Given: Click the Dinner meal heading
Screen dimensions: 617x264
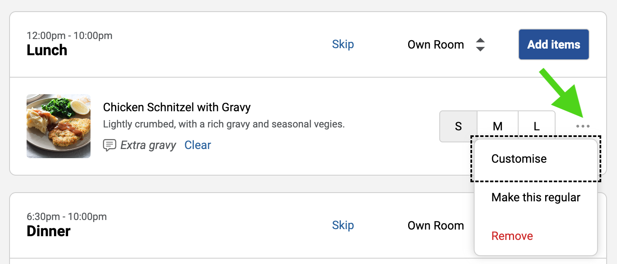Looking at the screenshot, I should click(x=49, y=231).
